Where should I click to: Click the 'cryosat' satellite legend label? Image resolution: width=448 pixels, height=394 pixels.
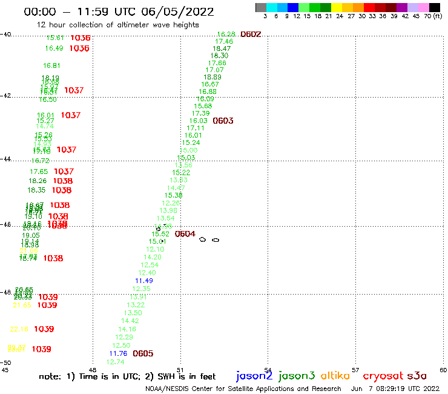pos(383,376)
